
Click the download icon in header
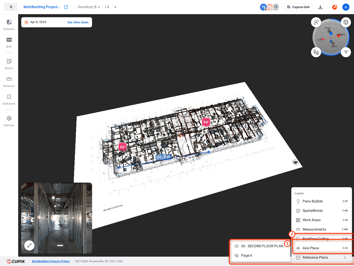pyautogui.click(x=320, y=7)
